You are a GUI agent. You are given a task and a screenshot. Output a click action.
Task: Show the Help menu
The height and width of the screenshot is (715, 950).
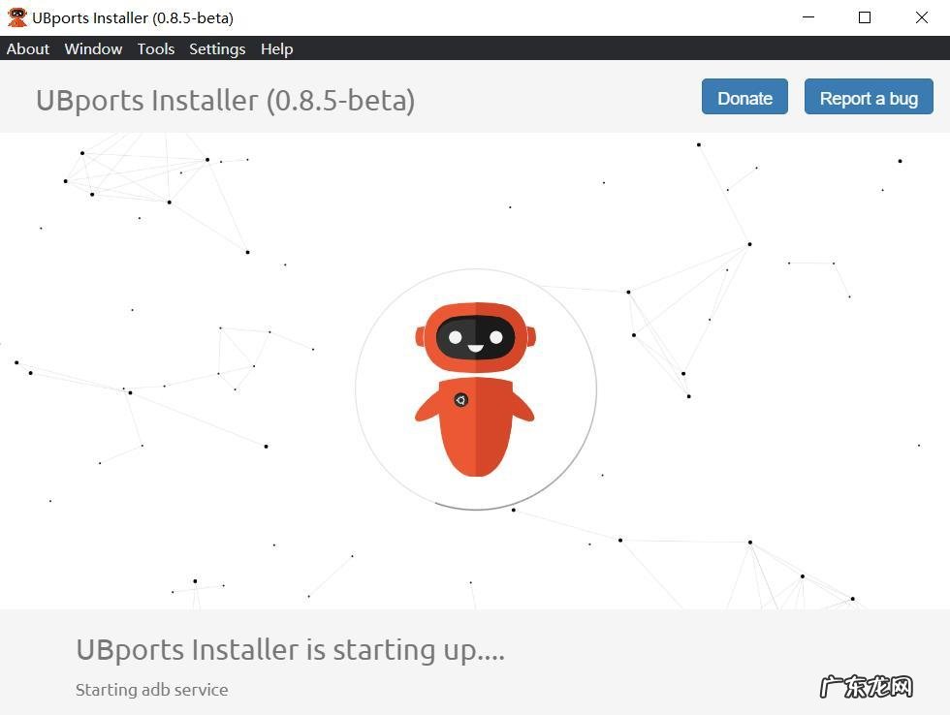pyautogui.click(x=276, y=48)
